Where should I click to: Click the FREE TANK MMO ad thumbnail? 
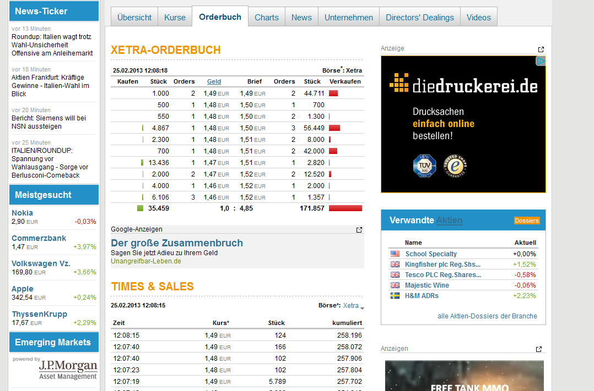[x=464, y=376]
